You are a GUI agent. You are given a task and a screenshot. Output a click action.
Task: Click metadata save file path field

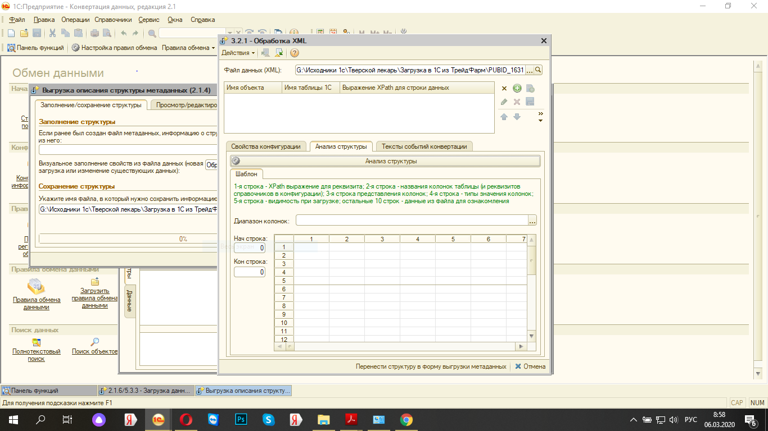click(x=128, y=209)
